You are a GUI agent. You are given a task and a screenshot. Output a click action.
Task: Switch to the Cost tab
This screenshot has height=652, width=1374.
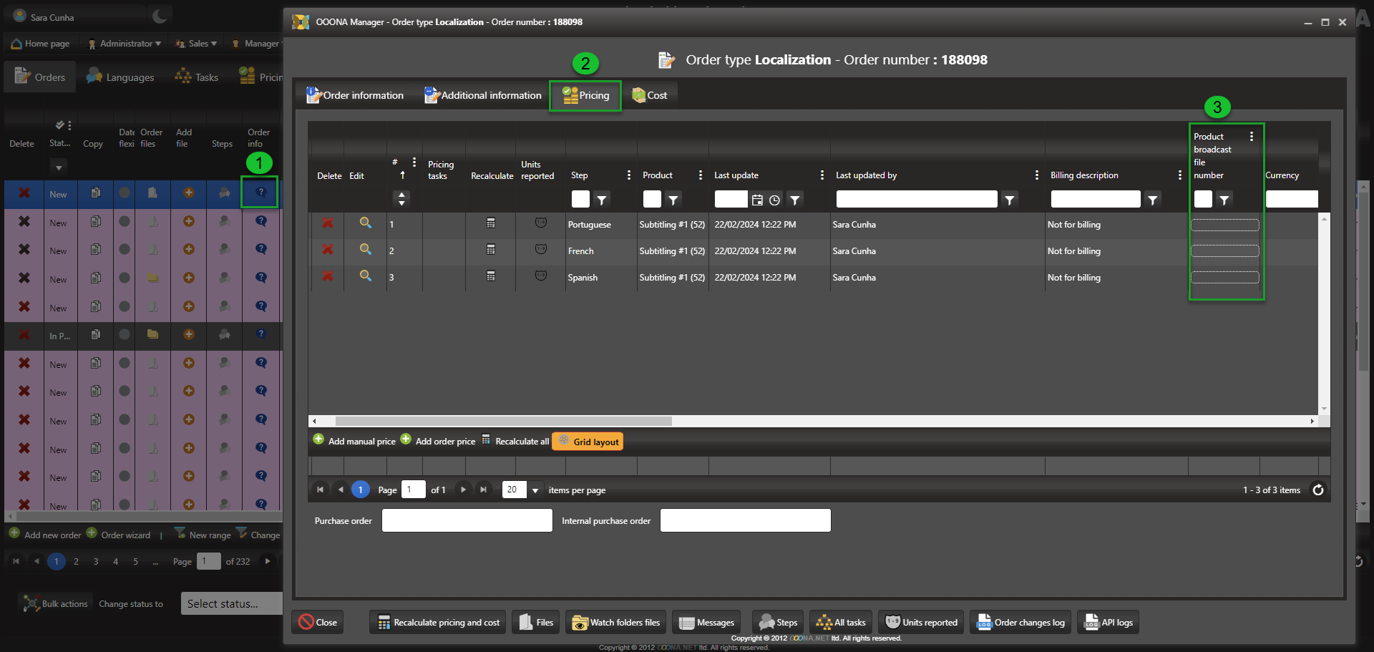[x=650, y=95]
